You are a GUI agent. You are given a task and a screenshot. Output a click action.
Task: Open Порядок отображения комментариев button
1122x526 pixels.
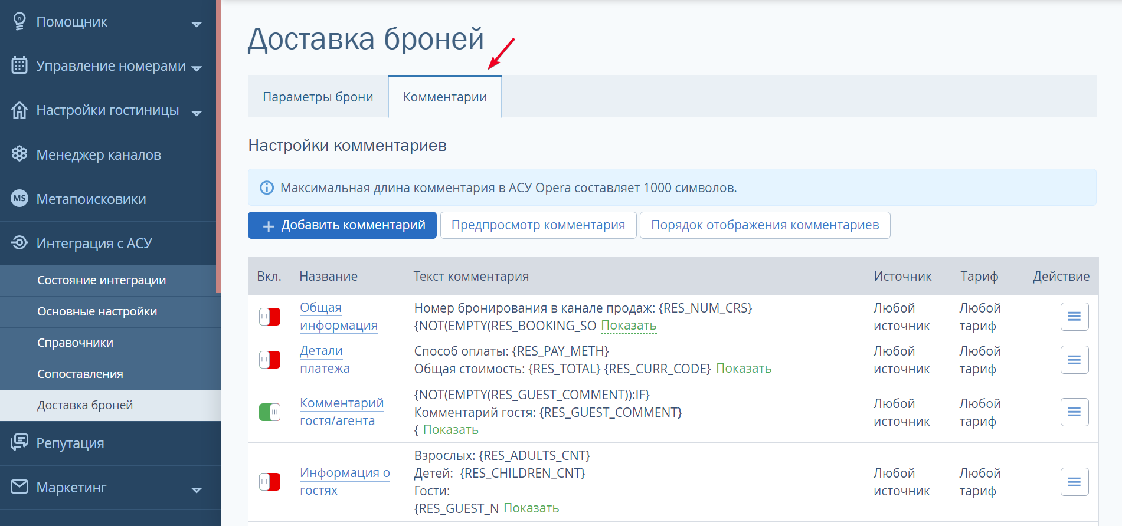[x=765, y=225]
